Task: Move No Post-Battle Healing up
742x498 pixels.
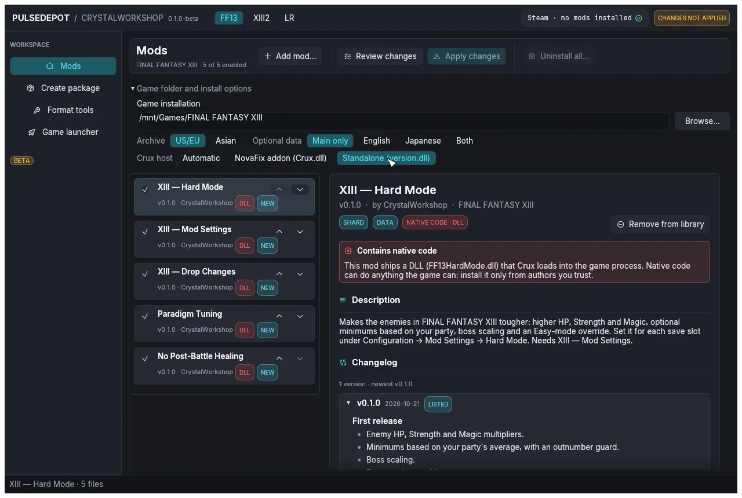Action: tap(279, 358)
